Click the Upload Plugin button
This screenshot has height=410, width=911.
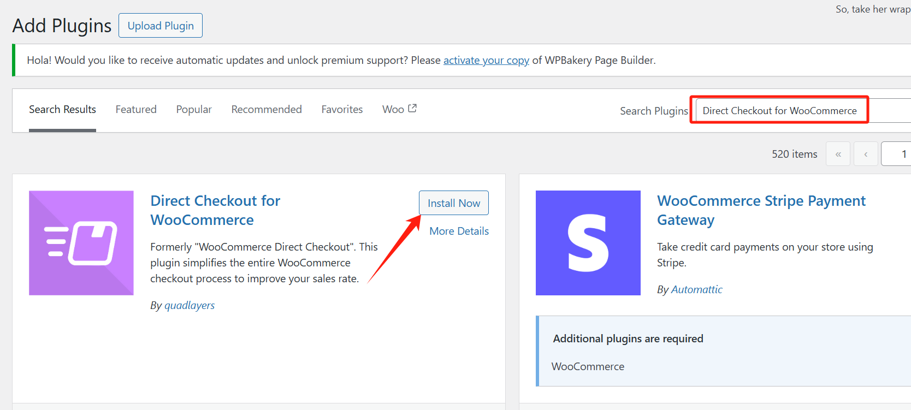click(161, 26)
